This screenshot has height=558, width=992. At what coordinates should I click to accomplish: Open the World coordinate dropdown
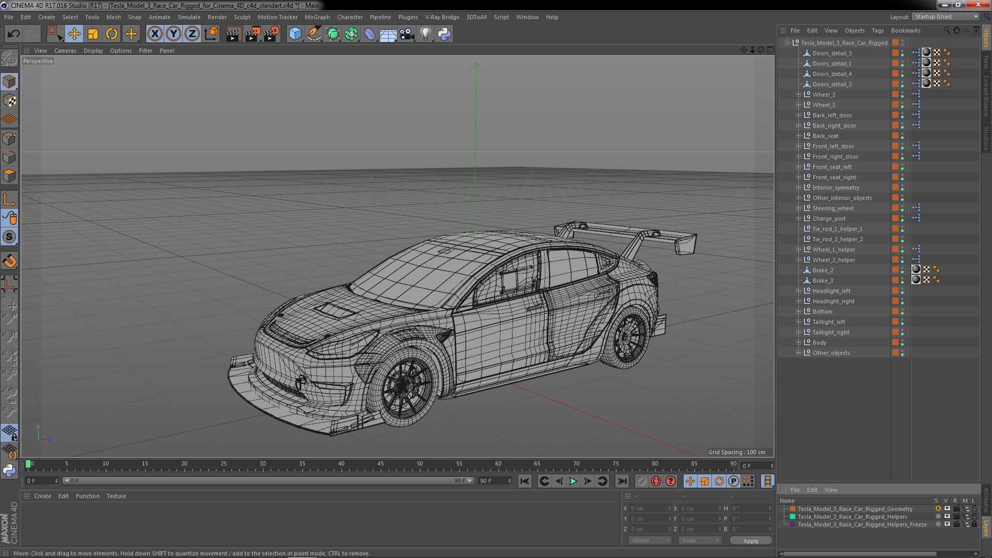point(650,540)
